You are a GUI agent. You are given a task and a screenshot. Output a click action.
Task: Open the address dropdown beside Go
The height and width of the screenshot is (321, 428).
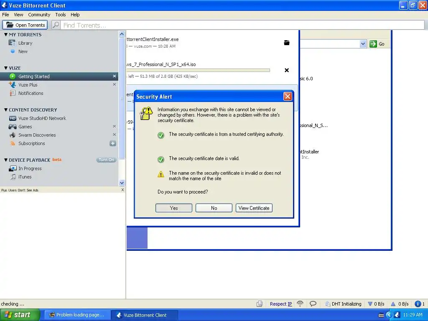[363, 43]
